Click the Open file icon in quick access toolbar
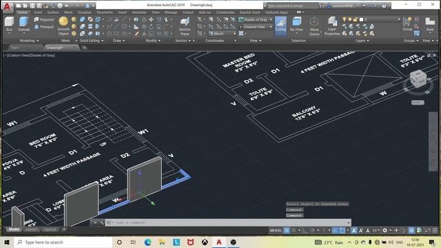441x248 pixels. click(25, 6)
